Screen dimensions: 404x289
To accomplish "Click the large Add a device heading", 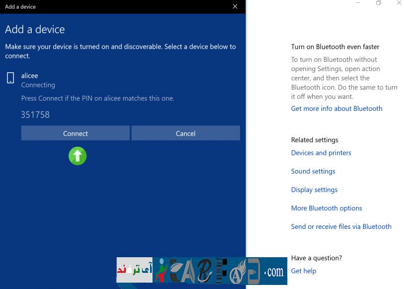I will (x=35, y=29).
